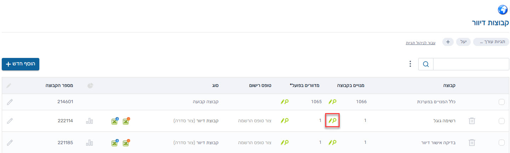Click into the group search field

click(471, 64)
